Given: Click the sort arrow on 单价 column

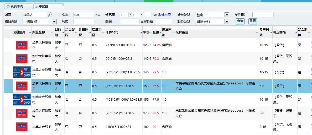Looking at the screenshot, I should (151, 33).
